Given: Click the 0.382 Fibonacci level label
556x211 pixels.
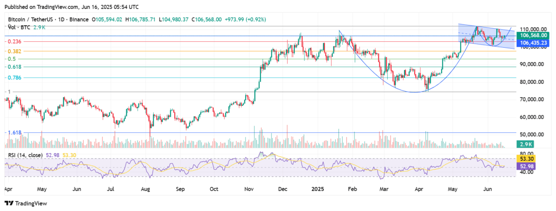Looking at the screenshot, I should pyautogui.click(x=15, y=51).
